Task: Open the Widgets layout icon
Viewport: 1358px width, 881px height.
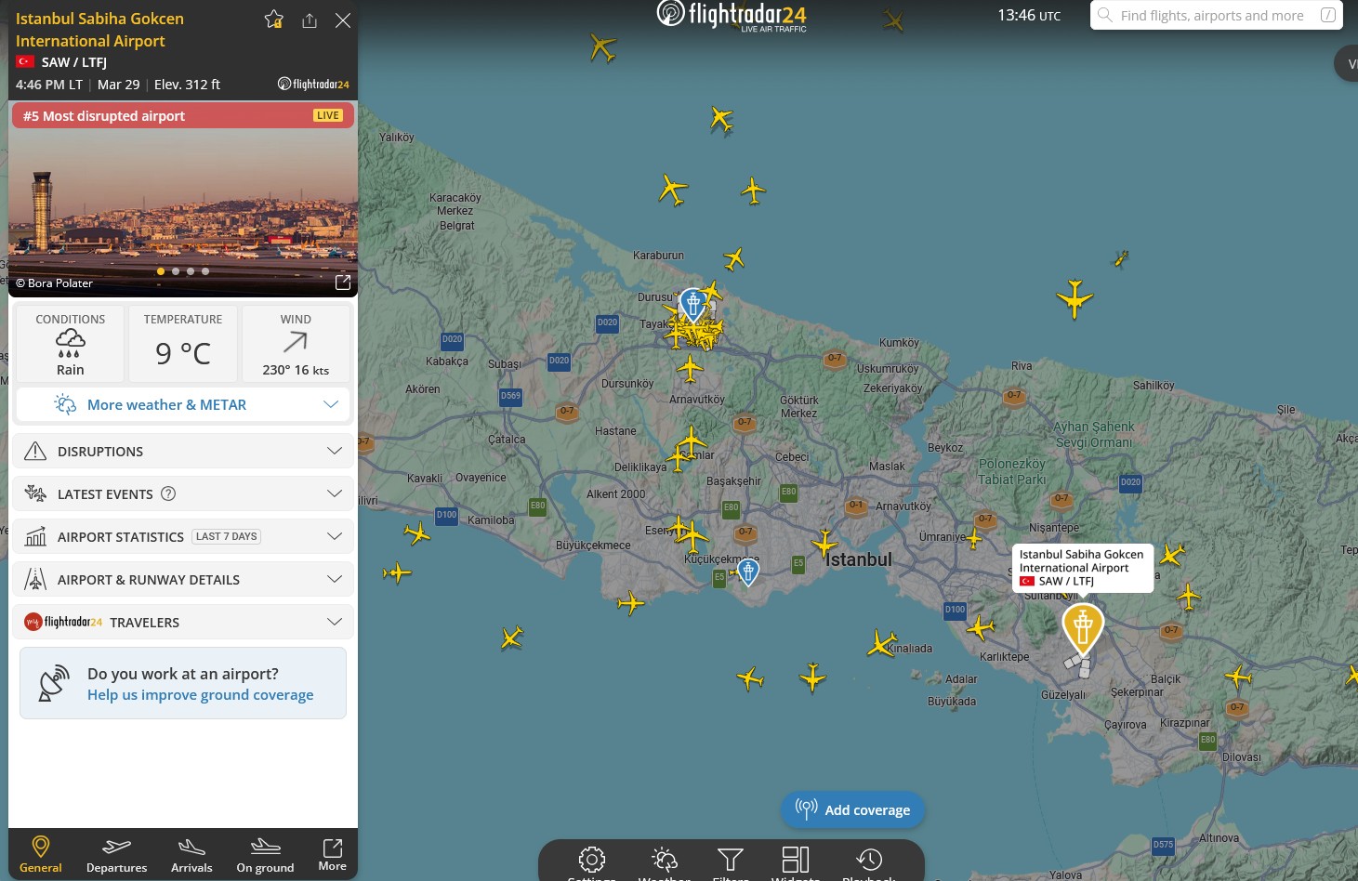Action: (796, 860)
